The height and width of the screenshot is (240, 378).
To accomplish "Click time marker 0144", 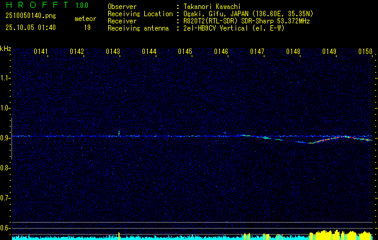I will 149,52.
